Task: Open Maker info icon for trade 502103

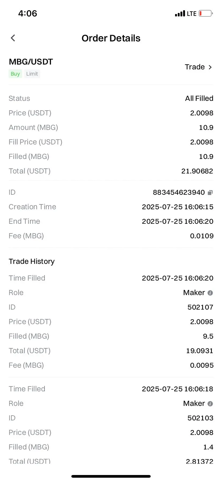Action: click(210, 404)
